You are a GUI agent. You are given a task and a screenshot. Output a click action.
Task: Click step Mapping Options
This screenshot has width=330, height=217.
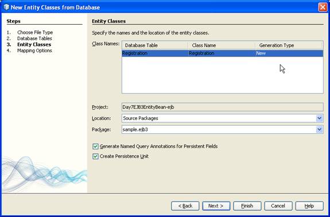pyautogui.click(x=34, y=51)
